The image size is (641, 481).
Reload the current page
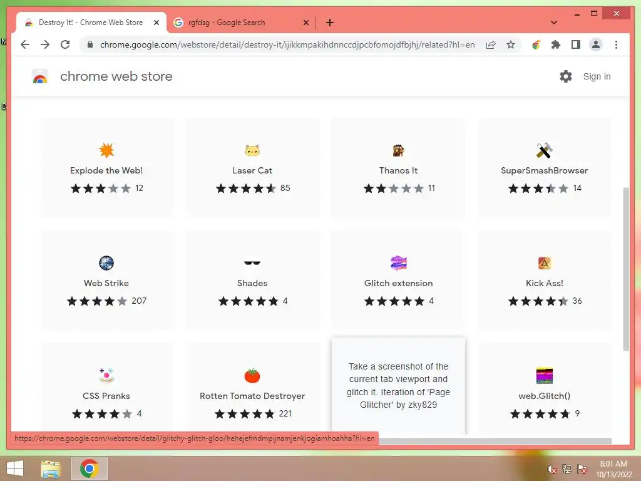click(x=65, y=44)
